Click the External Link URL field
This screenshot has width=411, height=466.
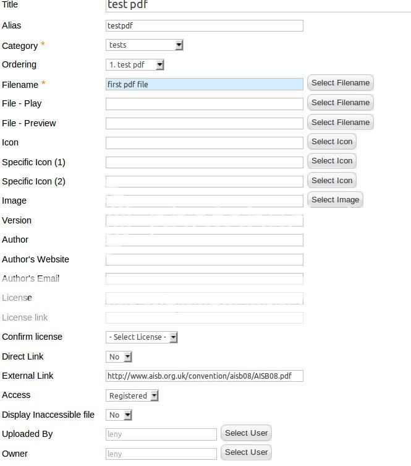[x=204, y=376]
